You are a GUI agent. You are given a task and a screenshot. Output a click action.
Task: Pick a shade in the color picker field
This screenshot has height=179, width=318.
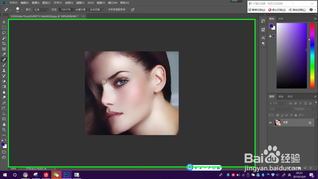tap(292, 56)
